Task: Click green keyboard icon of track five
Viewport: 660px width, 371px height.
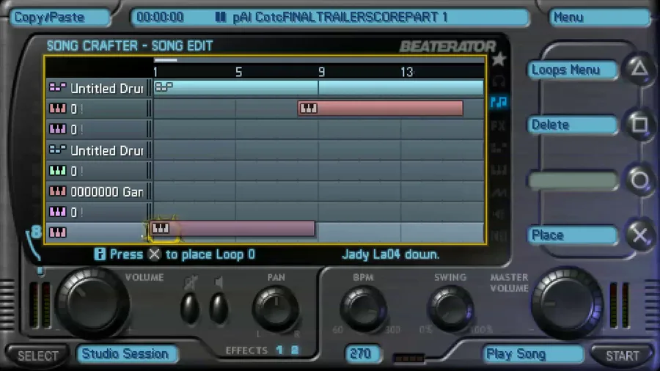Action: (58, 171)
